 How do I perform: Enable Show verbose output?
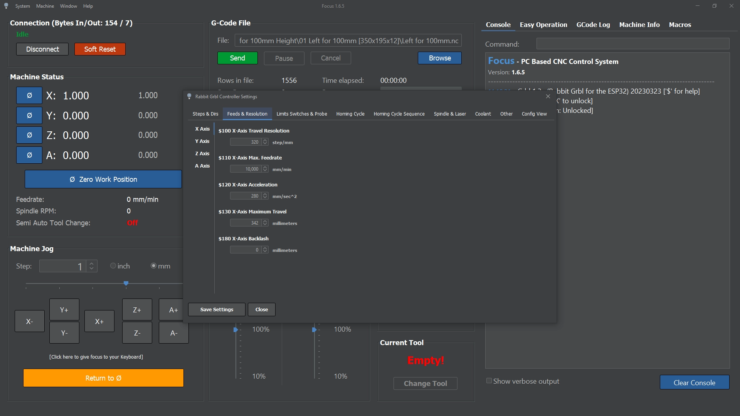point(489,381)
